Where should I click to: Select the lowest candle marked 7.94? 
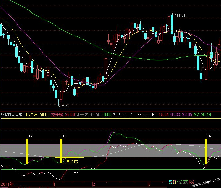tap(59, 103)
